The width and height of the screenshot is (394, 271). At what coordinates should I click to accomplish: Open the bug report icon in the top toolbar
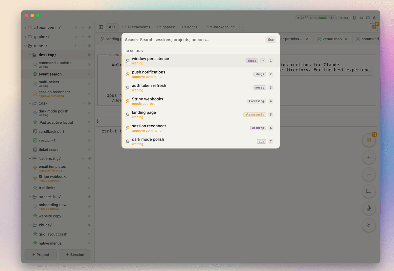pos(361,18)
